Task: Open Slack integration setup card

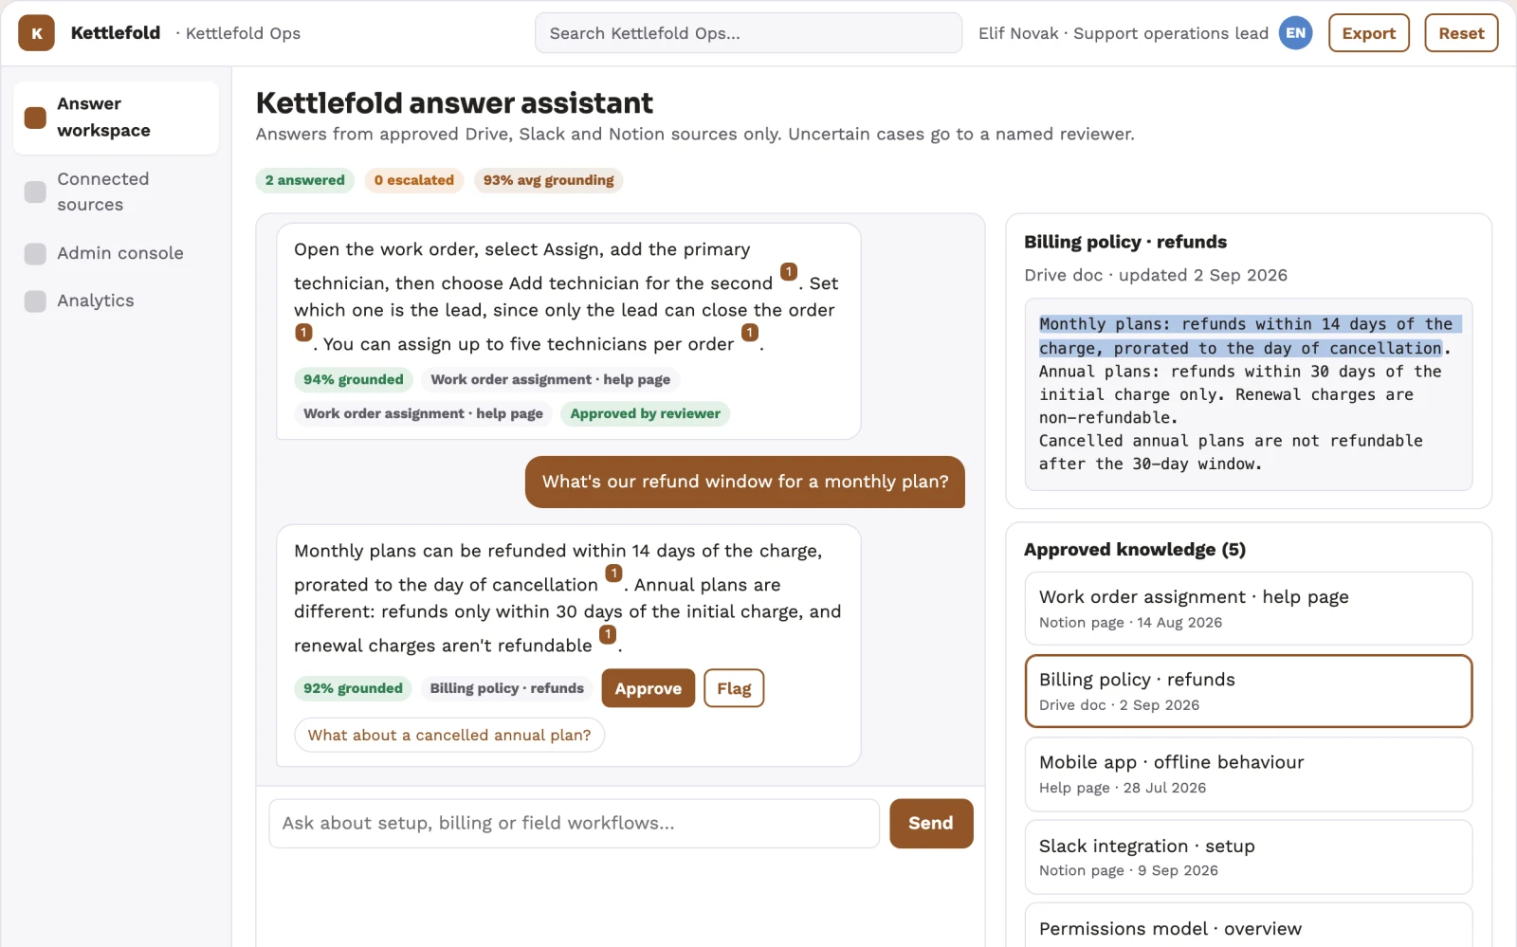Action: tap(1249, 857)
